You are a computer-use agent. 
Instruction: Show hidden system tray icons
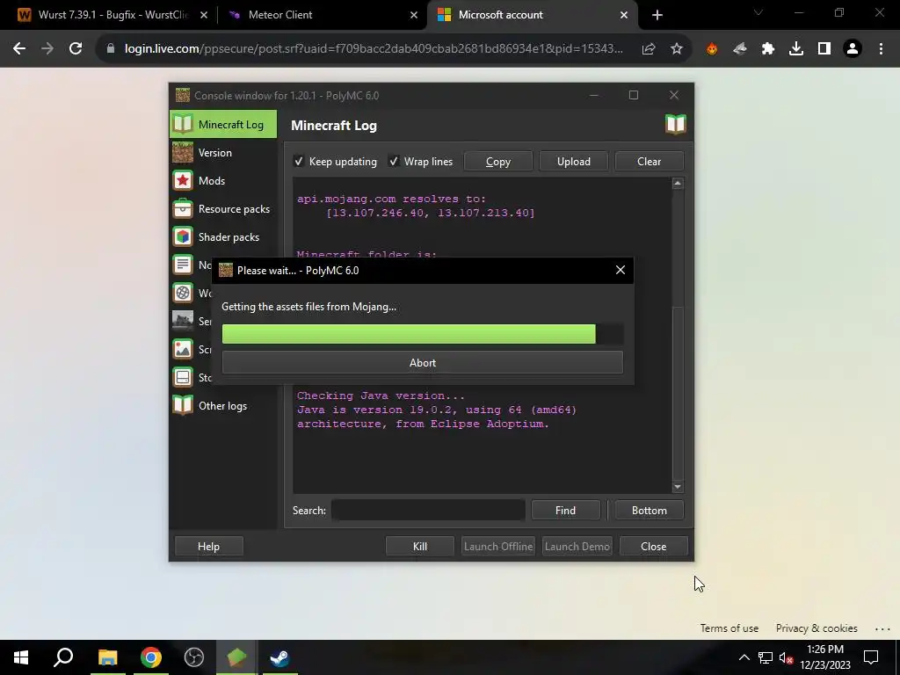click(744, 657)
